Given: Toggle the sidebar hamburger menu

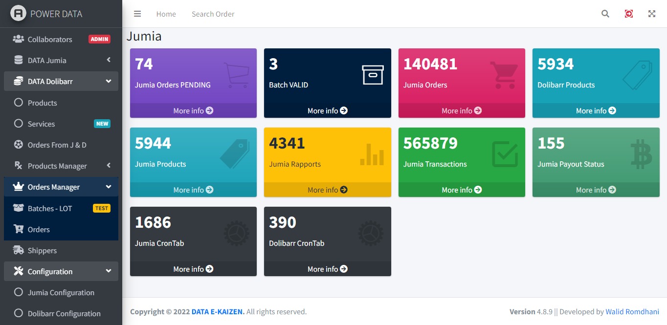Looking at the screenshot, I should click(137, 14).
